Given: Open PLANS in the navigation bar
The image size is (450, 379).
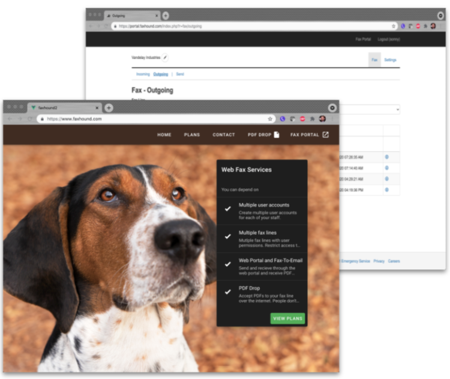Looking at the screenshot, I should [192, 135].
